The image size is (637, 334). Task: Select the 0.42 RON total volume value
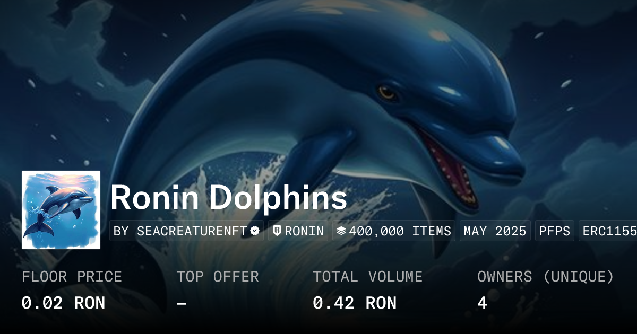coord(355,303)
